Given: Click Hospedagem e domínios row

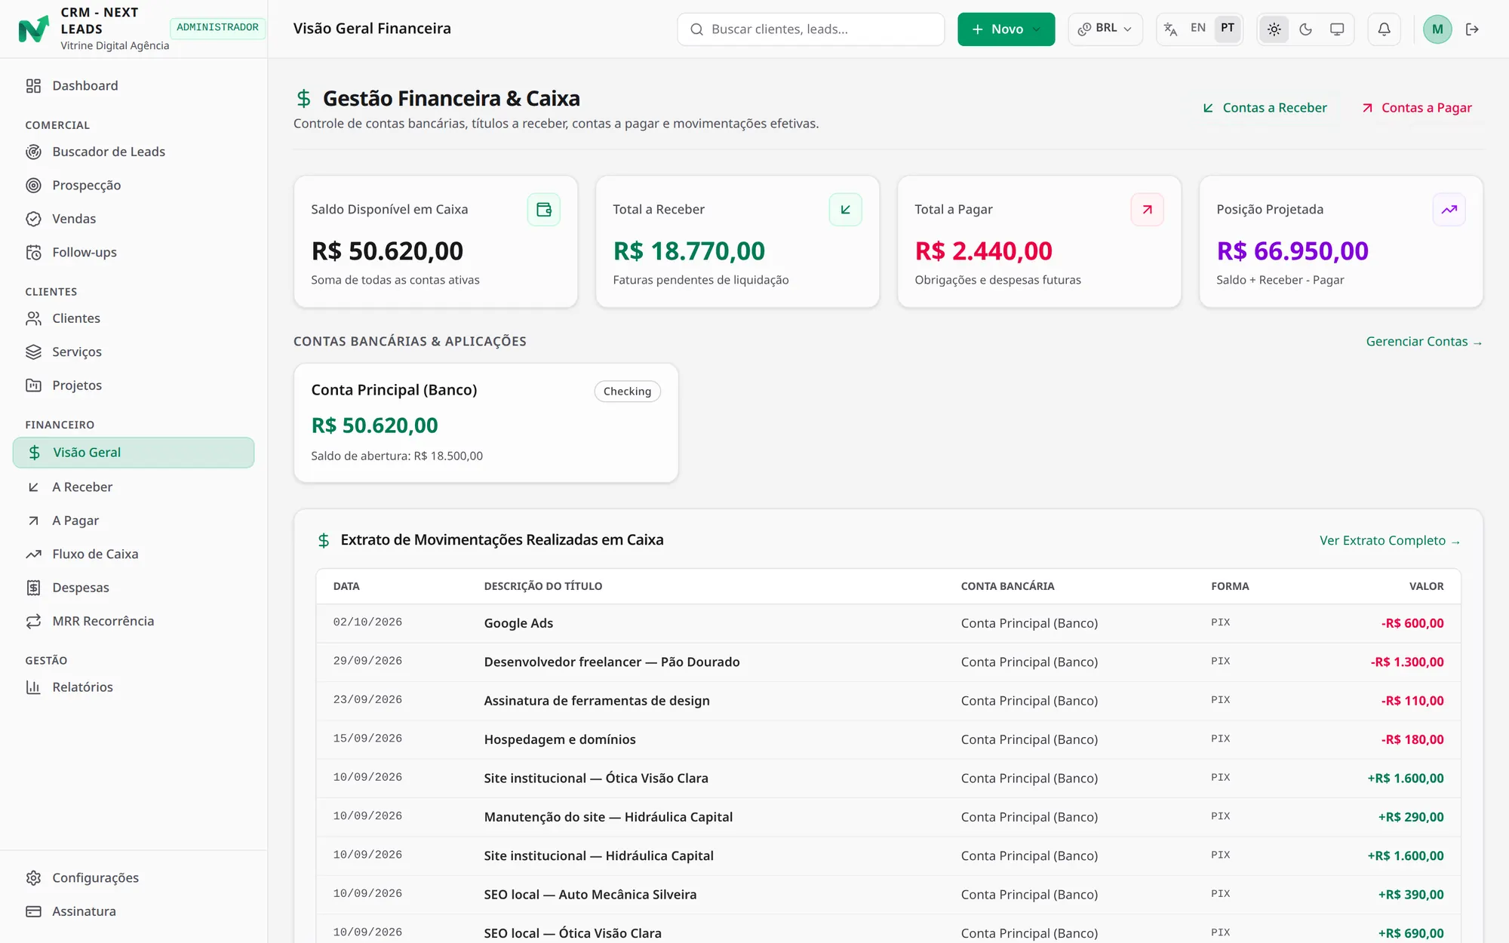Looking at the screenshot, I should pyautogui.click(x=888, y=740).
